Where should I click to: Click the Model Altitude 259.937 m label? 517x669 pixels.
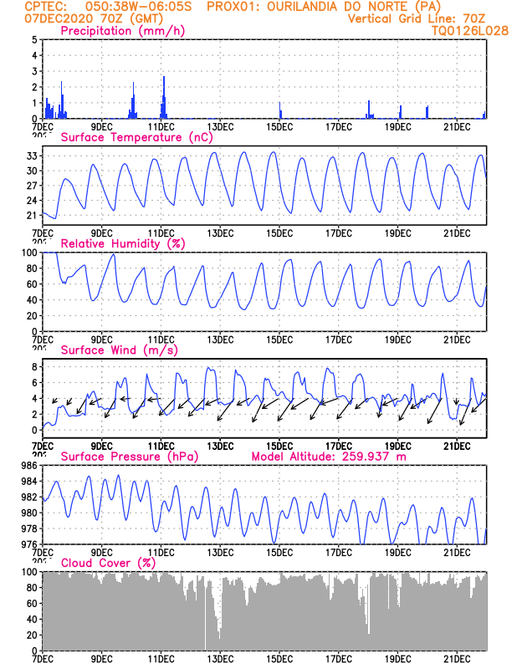[x=329, y=457]
